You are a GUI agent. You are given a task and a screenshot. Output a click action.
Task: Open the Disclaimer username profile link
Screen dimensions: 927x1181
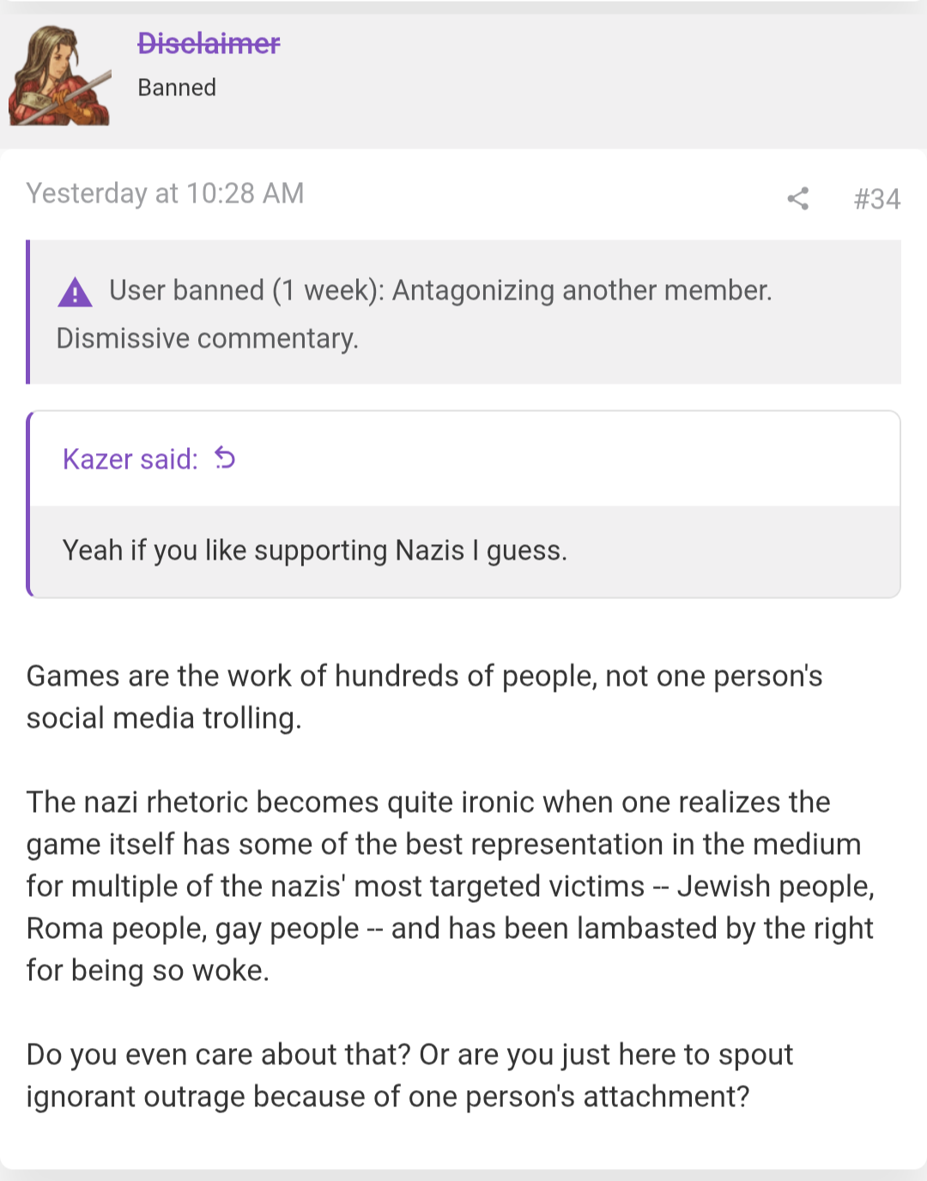209,43
